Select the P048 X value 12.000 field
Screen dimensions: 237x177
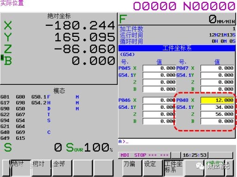coord(217,100)
